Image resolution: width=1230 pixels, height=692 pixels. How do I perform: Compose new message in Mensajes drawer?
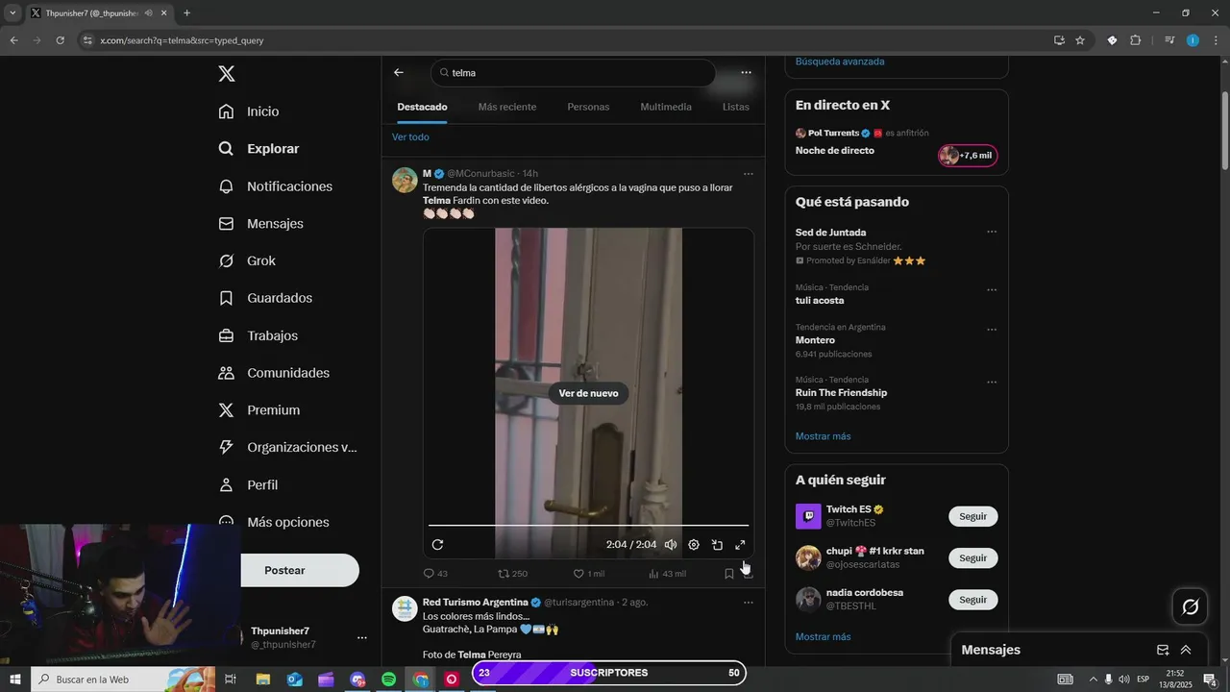coord(1163,650)
